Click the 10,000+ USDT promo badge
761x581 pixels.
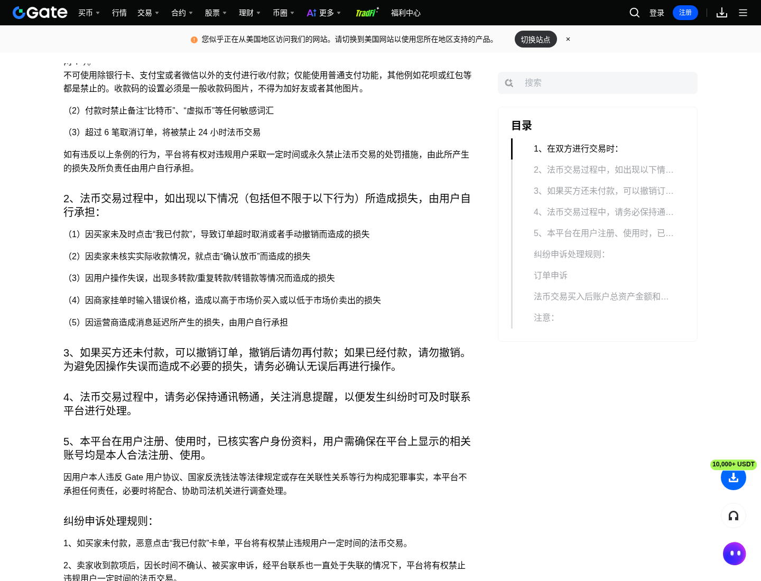[x=734, y=464]
